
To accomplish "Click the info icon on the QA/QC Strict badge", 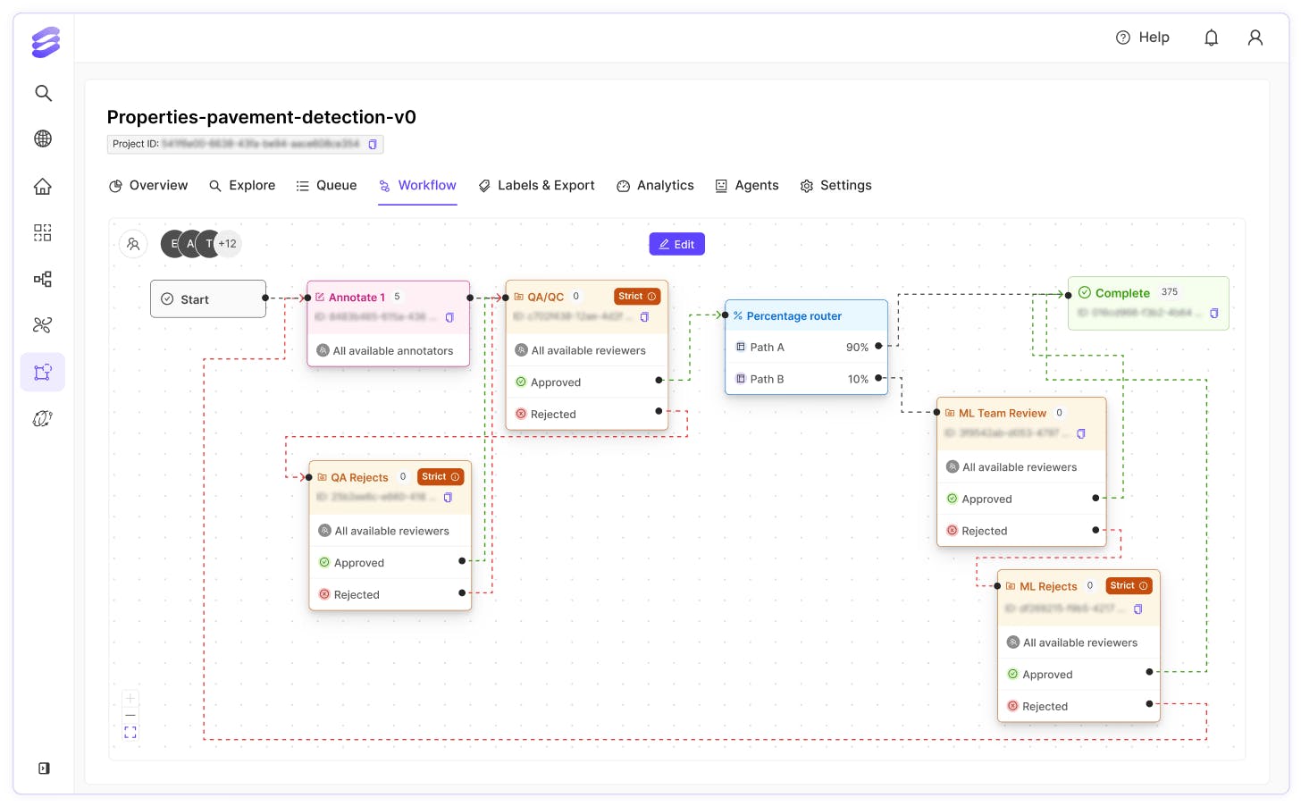I will [x=651, y=297].
